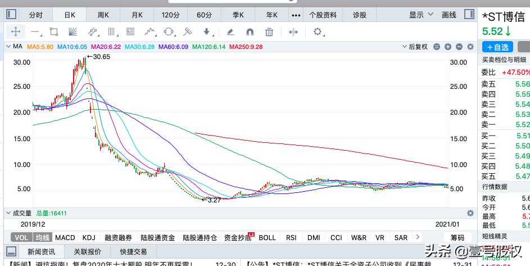Viewport: 530px width, 266px height.
Task: Open the 成交量 volume panel gear settings
Action: (470, 213)
